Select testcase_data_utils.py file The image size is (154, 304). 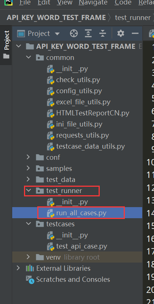click(x=90, y=146)
